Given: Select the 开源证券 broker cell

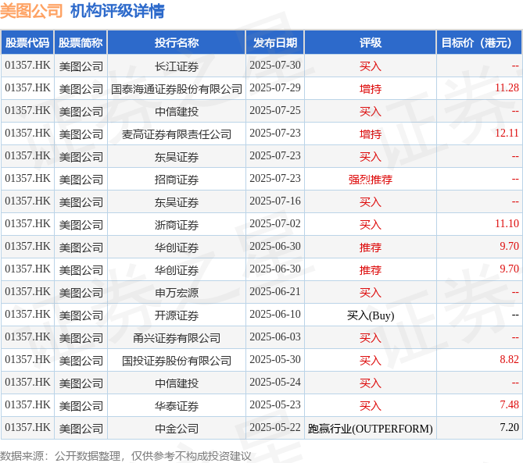Looking at the screenshot, I should point(177,315).
